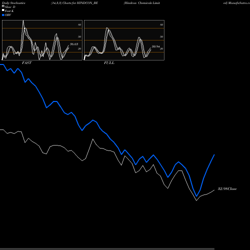Click the FAST label under the left chart
The height and width of the screenshot is (250, 250).
point(26,63)
